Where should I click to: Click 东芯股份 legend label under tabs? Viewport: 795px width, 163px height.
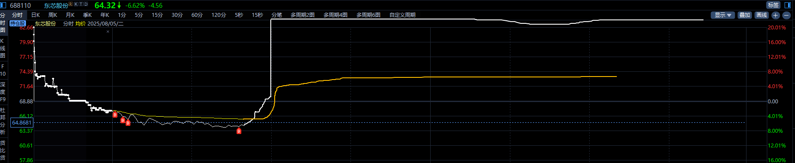(45, 24)
